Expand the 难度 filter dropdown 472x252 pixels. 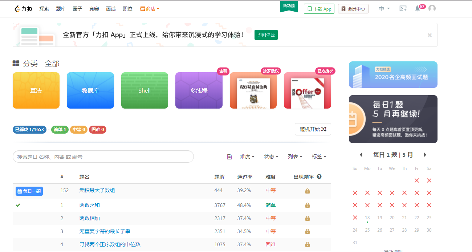[x=247, y=157]
